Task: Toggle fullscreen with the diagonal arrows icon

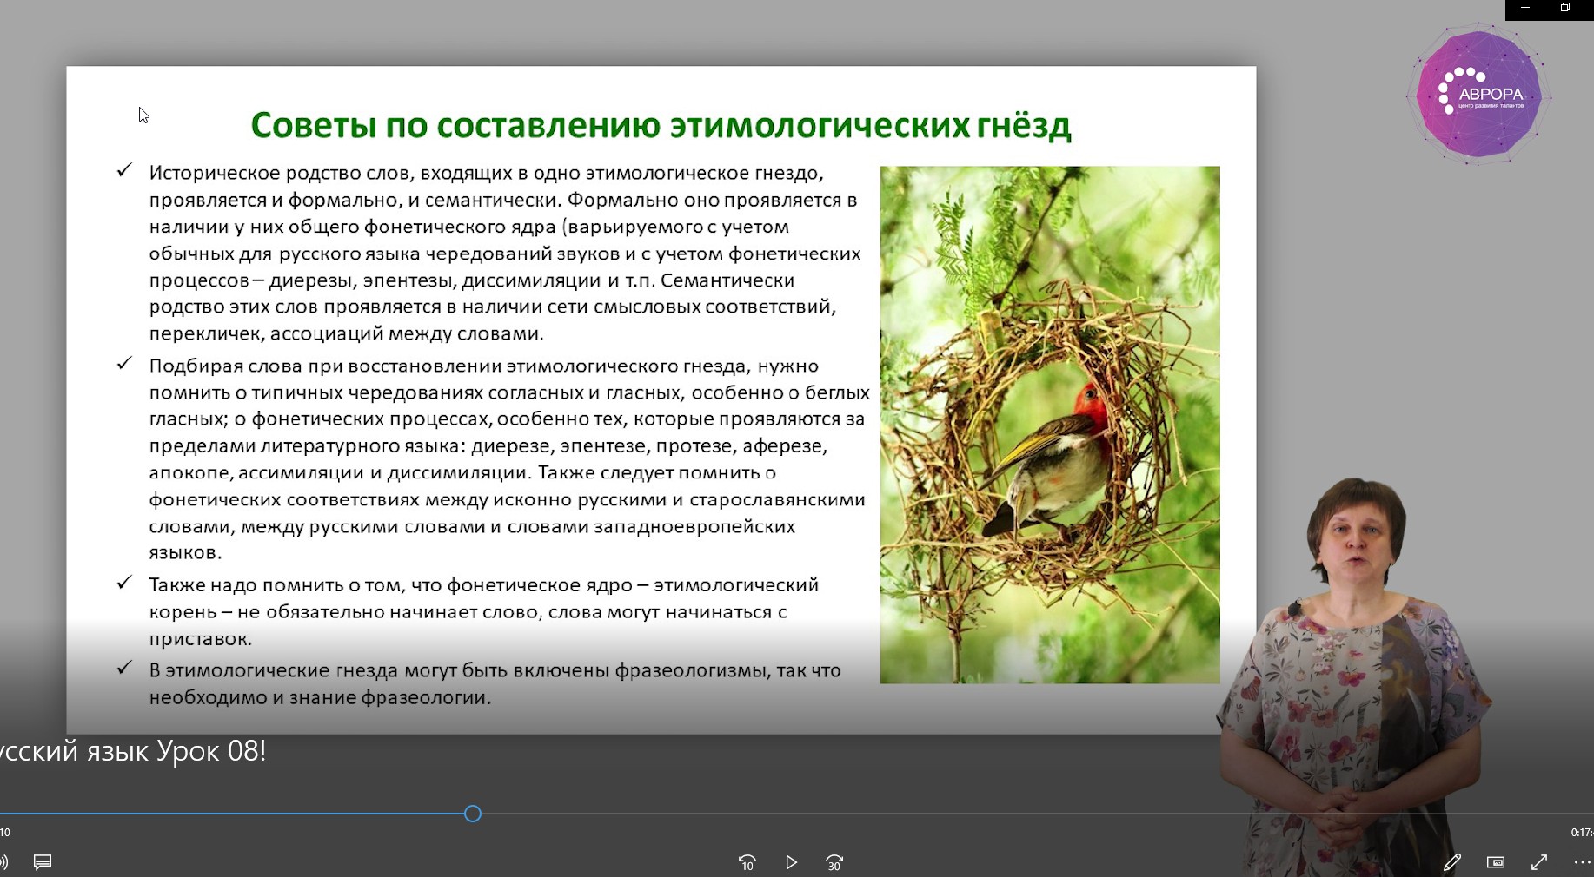Action: point(1539,862)
